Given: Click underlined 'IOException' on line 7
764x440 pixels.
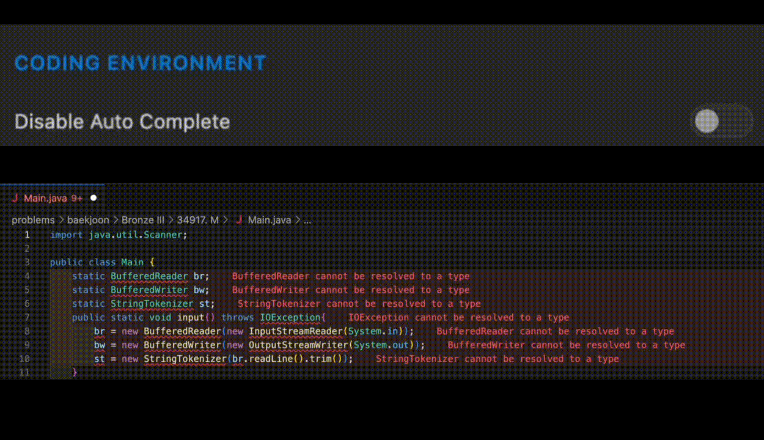Looking at the screenshot, I should point(290,317).
